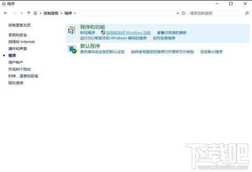Open 系统和安全 category
This screenshot has height=172, width=252.
(18, 35)
